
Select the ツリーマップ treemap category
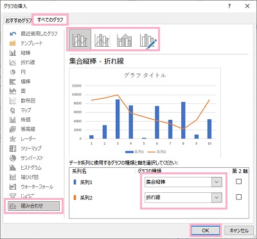pyautogui.click(x=26, y=148)
